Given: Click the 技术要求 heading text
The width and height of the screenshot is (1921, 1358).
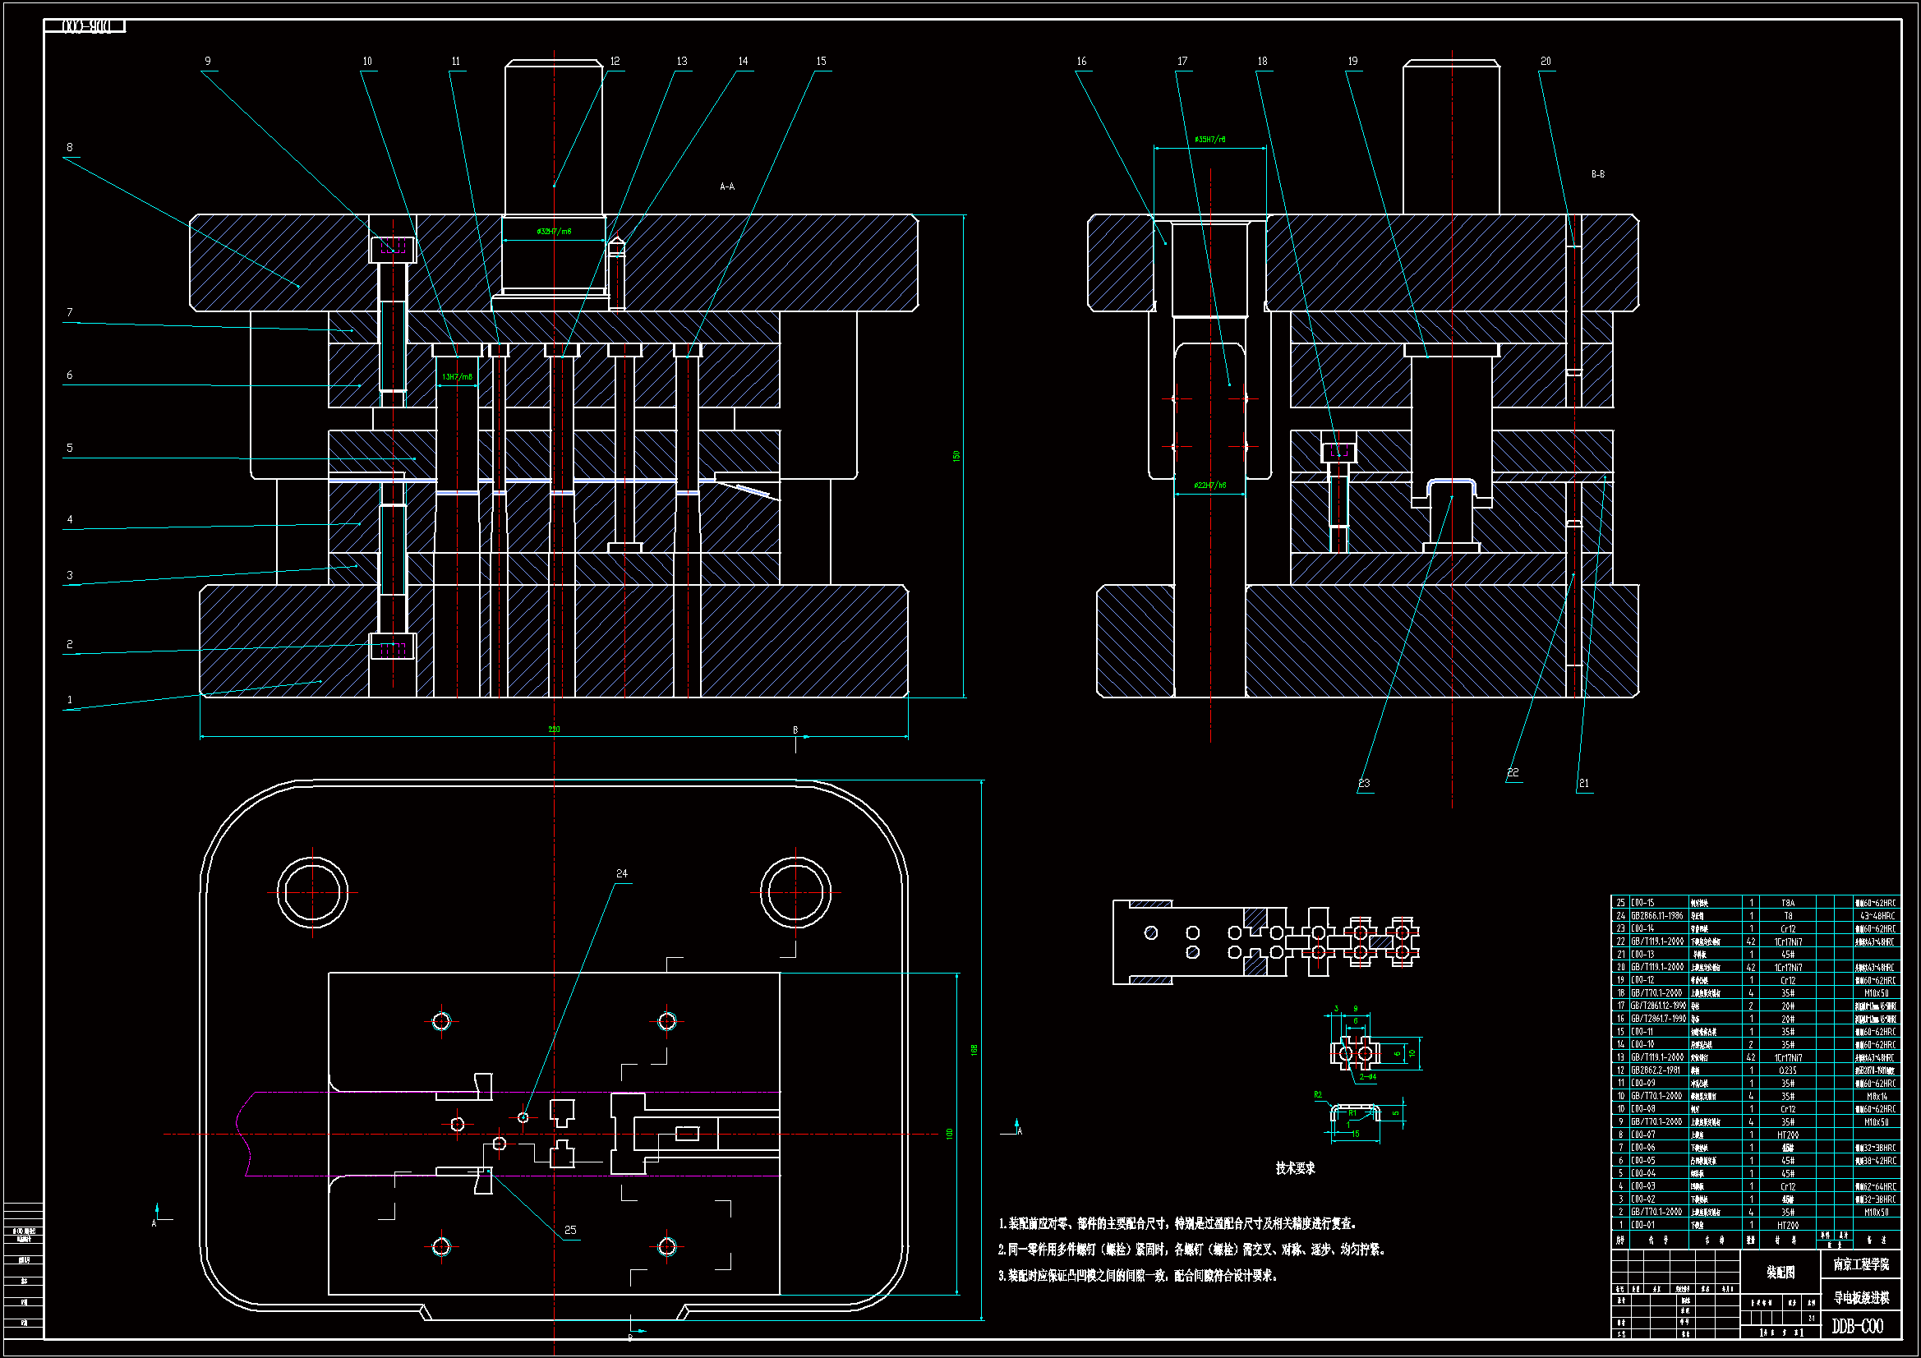Looking at the screenshot, I should point(1294,1168).
